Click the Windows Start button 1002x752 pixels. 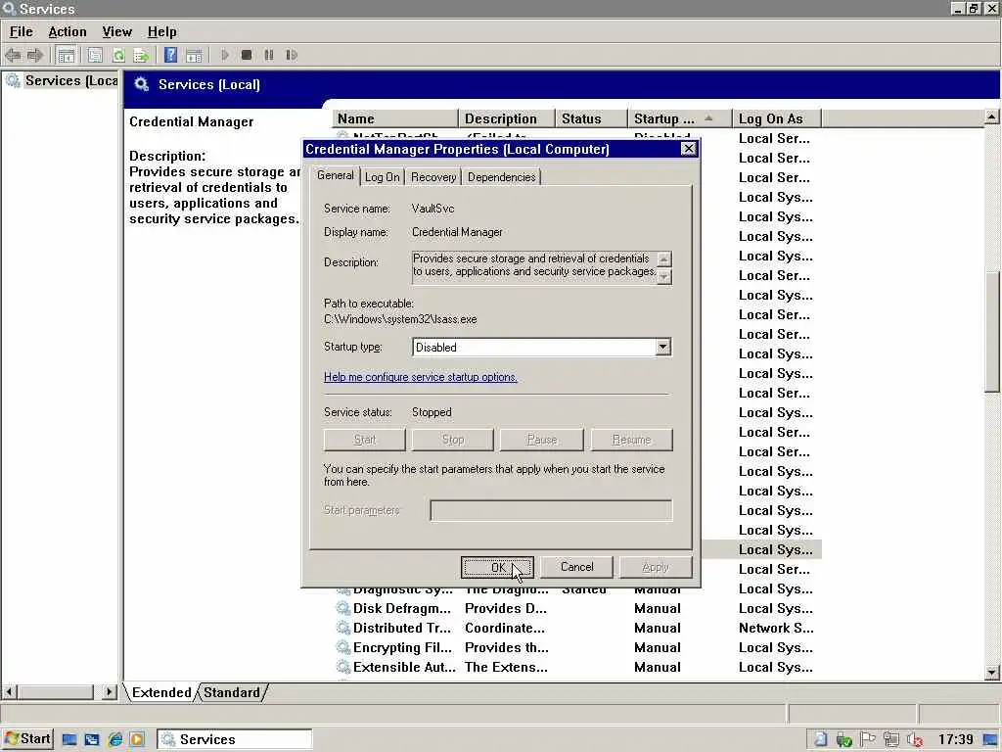pyautogui.click(x=27, y=739)
